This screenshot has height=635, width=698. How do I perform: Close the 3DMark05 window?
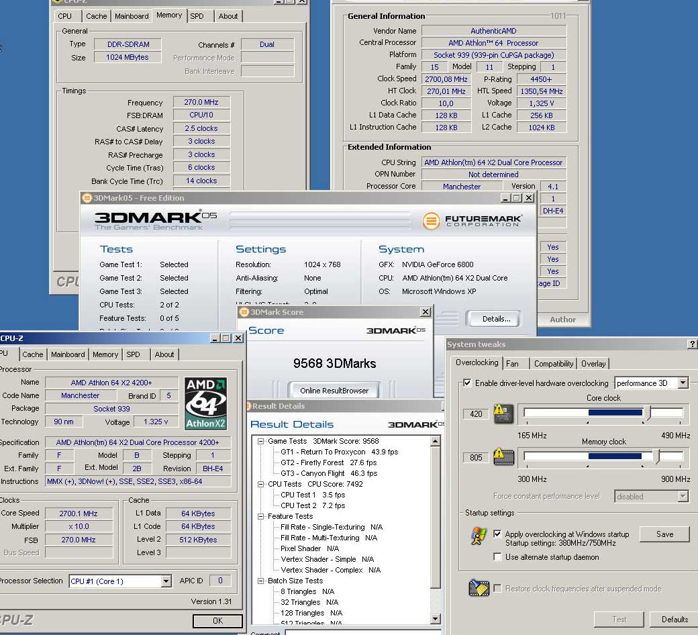(x=529, y=198)
